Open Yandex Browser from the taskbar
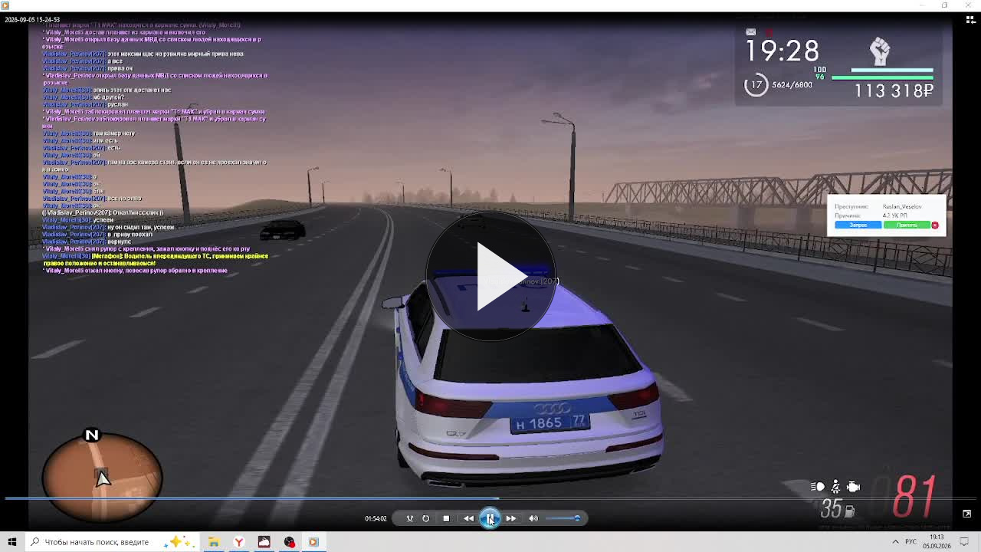 (239, 542)
